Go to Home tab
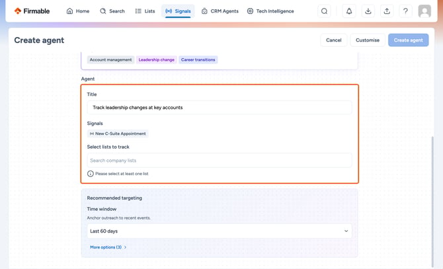Image resolution: width=443 pixels, height=269 pixels. point(78,11)
